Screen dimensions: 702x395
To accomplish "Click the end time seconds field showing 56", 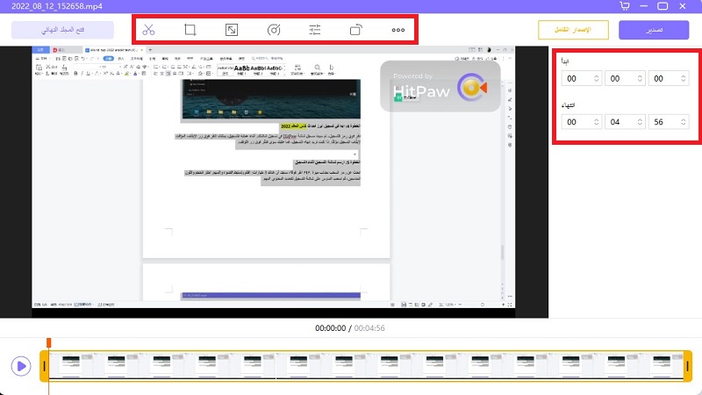I will tap(669, 122).
